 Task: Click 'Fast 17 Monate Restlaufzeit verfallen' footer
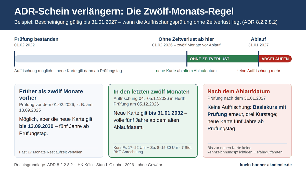coord(51,152)
